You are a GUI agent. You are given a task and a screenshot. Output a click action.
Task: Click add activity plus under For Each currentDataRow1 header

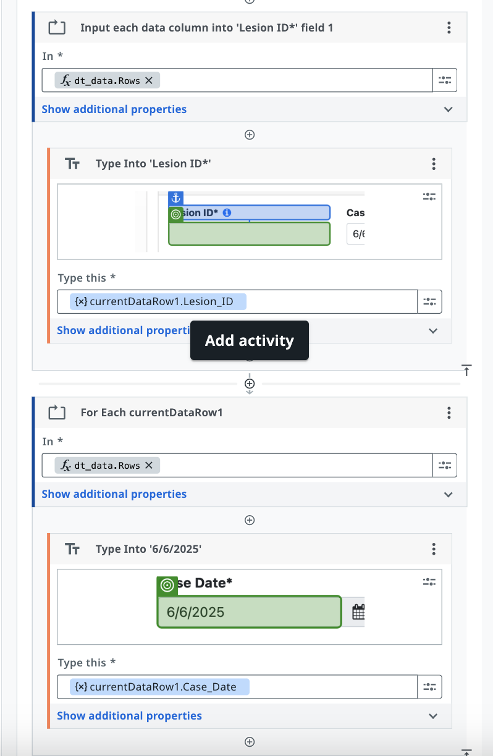[250, 520]
